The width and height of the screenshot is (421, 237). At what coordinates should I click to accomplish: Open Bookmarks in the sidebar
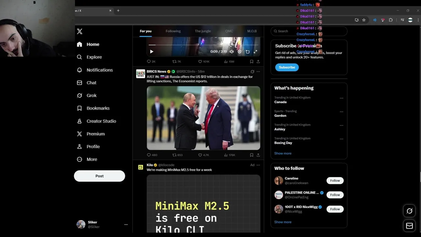(x=93, y=108)
